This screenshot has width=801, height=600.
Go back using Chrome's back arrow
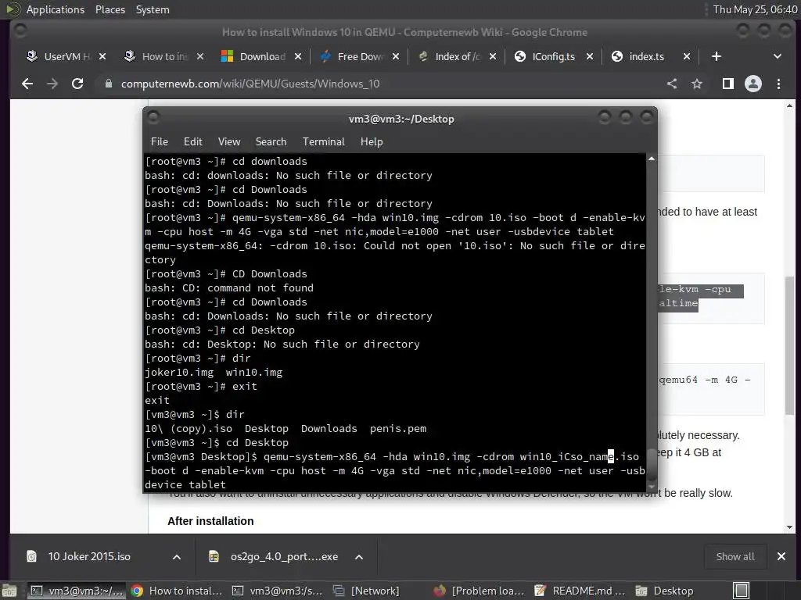(27, 84)
